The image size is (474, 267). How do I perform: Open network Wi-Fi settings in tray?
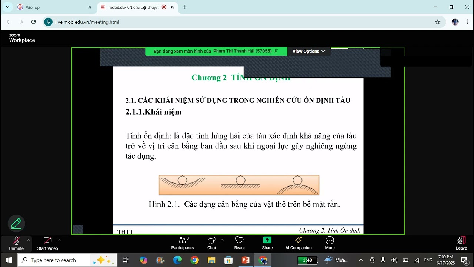[x=417, y=260]
